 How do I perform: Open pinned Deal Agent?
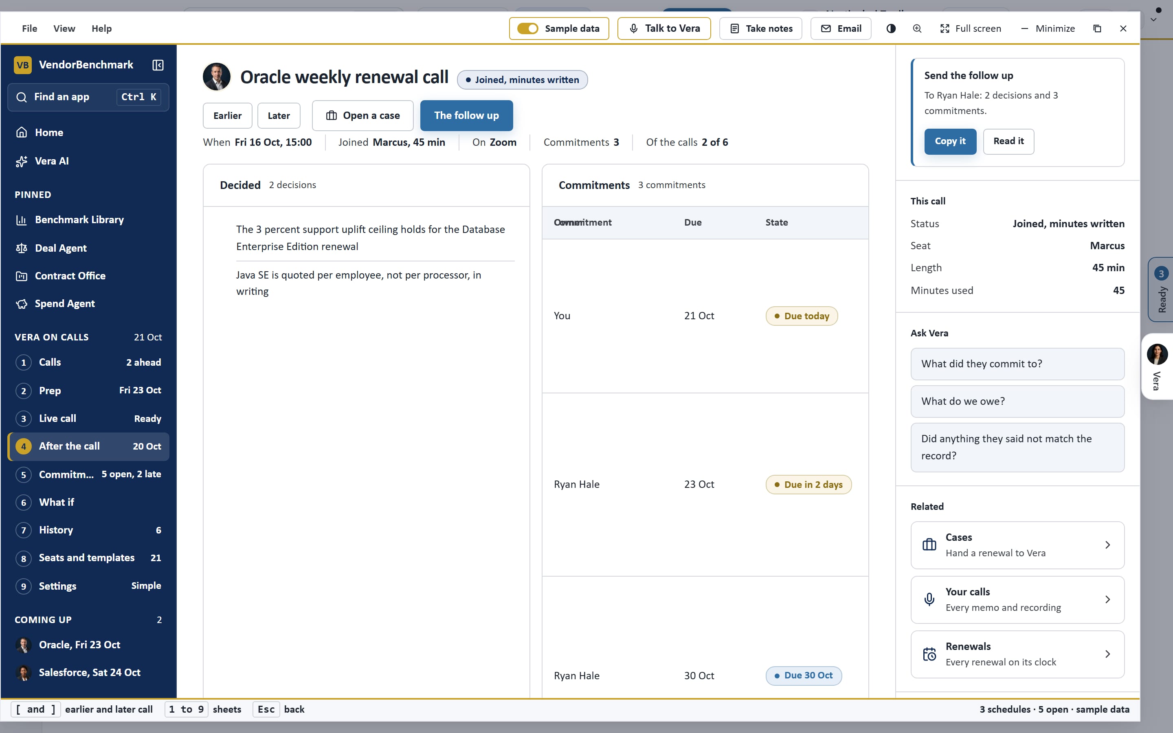click(88, 248)
